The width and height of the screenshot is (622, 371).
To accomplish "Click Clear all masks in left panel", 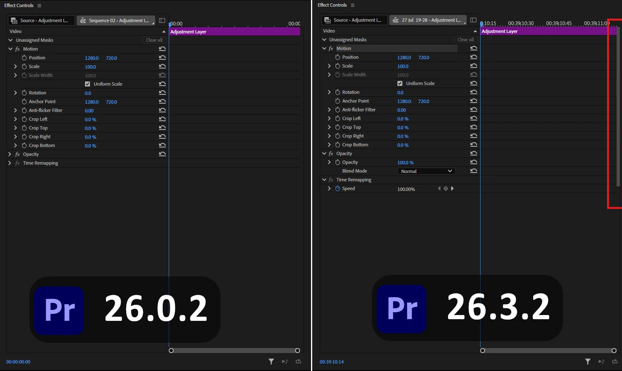I will tap(154, 40).
